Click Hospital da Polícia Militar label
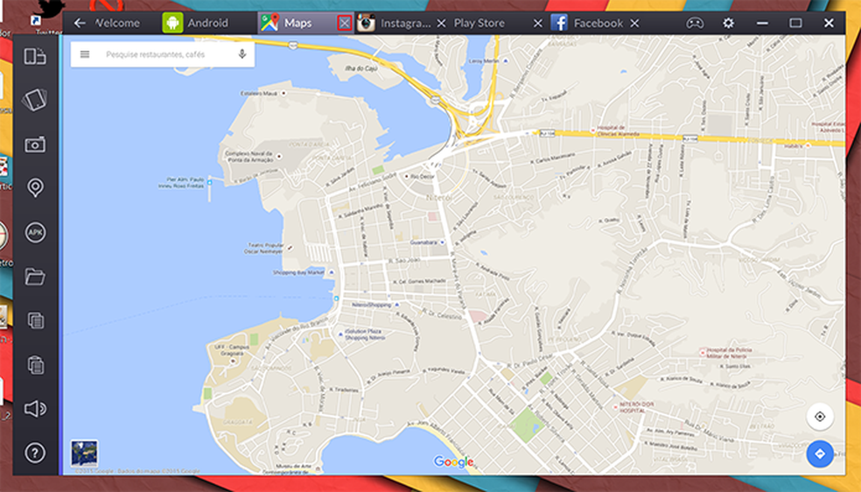861x492 pixels. [x=729, y=353]
